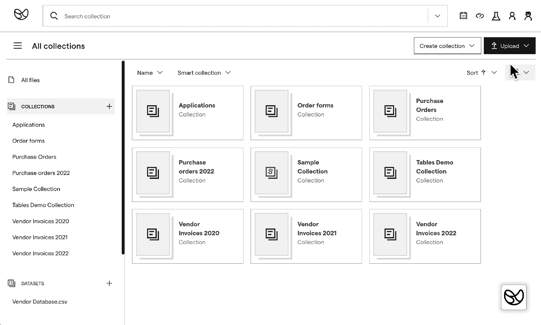Open Applications in the sidebar list
The height and width of the screenshot is (325, 541).
coord(28,125)
